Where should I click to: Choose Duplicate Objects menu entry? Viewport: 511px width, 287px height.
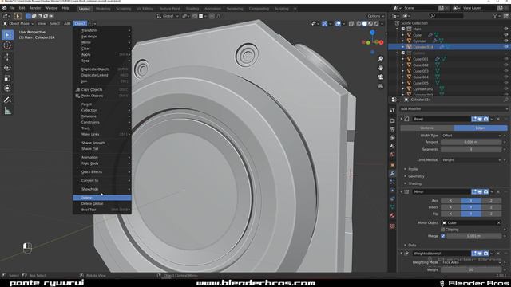(102, 69)
